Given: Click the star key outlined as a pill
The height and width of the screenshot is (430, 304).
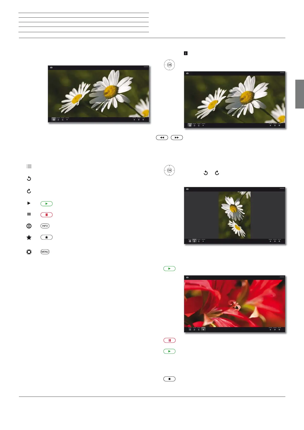Looking at the screenshot, I should (x=46, y=237).
